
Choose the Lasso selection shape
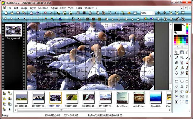(x=177, y=91)
